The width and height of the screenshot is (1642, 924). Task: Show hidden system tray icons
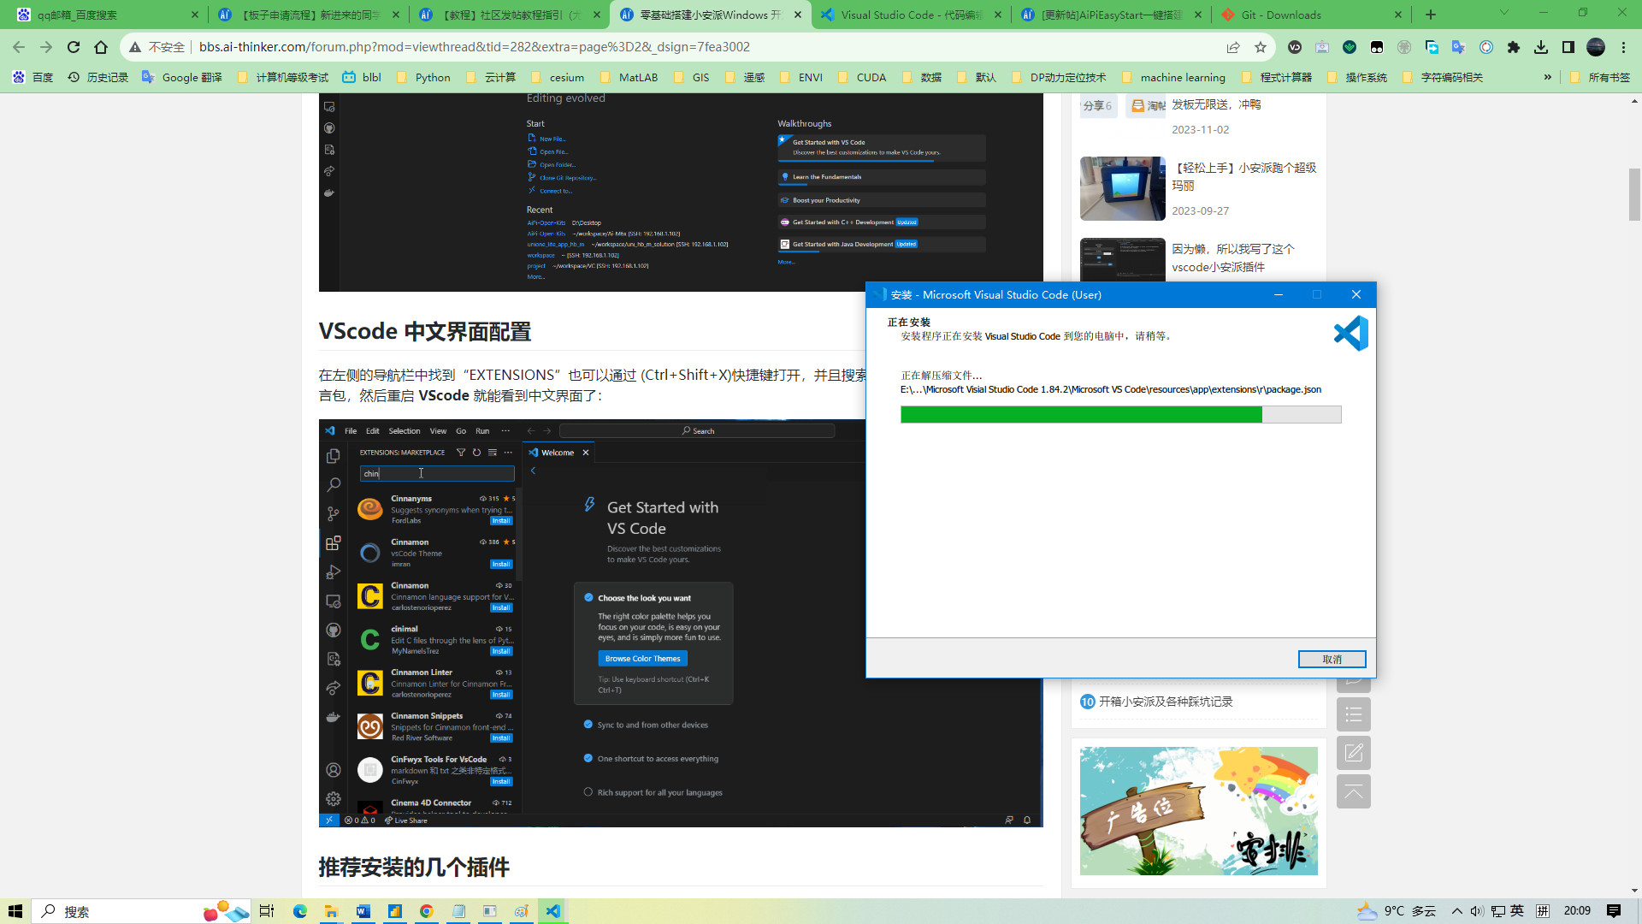tap(1457, 911)
